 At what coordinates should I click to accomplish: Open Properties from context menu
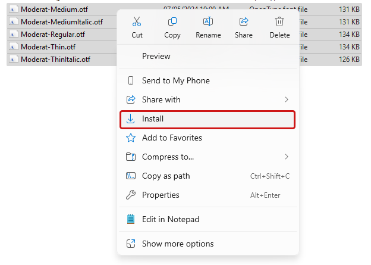(x=208, y=195)
